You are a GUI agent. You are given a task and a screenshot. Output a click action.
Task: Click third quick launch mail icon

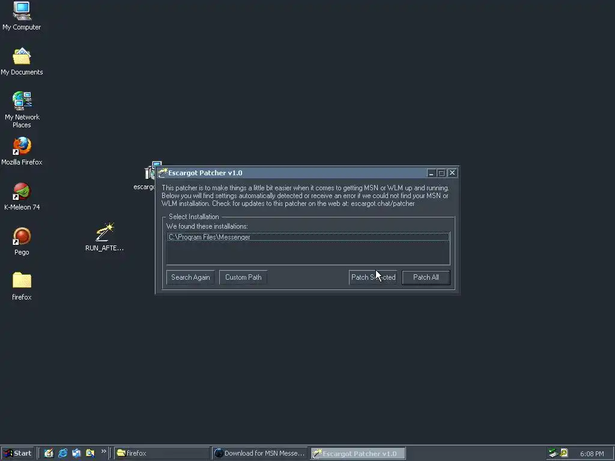tap(76, 454)
